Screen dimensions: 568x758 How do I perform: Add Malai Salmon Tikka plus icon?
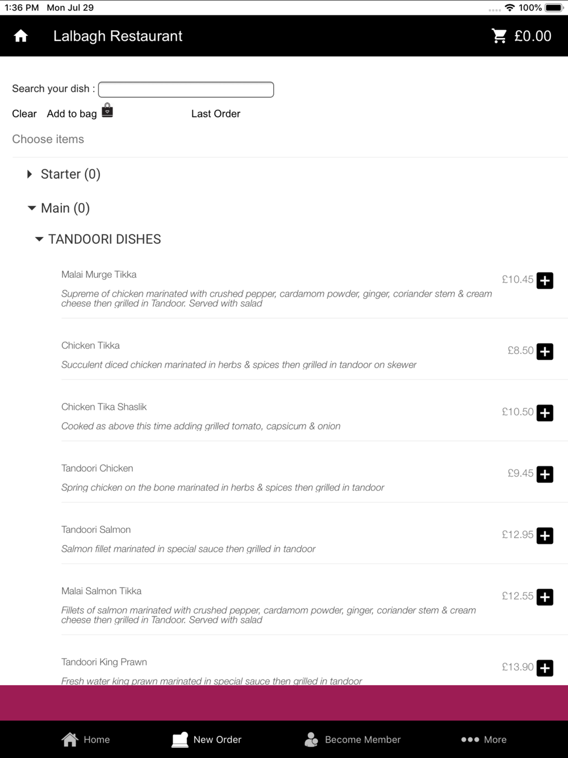(545, 597)
